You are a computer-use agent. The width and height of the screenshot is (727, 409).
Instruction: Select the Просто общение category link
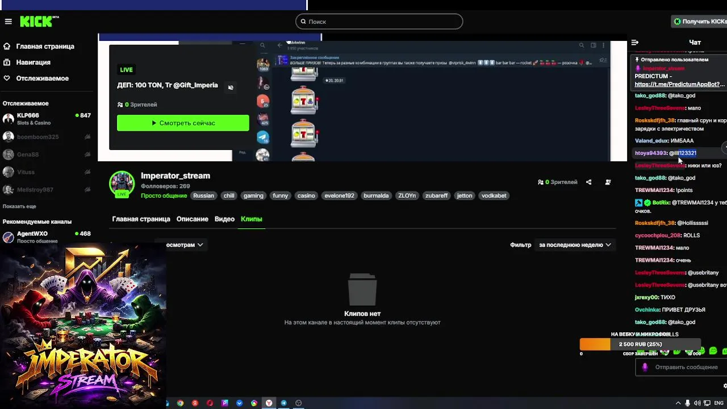[x=164, y=195]
